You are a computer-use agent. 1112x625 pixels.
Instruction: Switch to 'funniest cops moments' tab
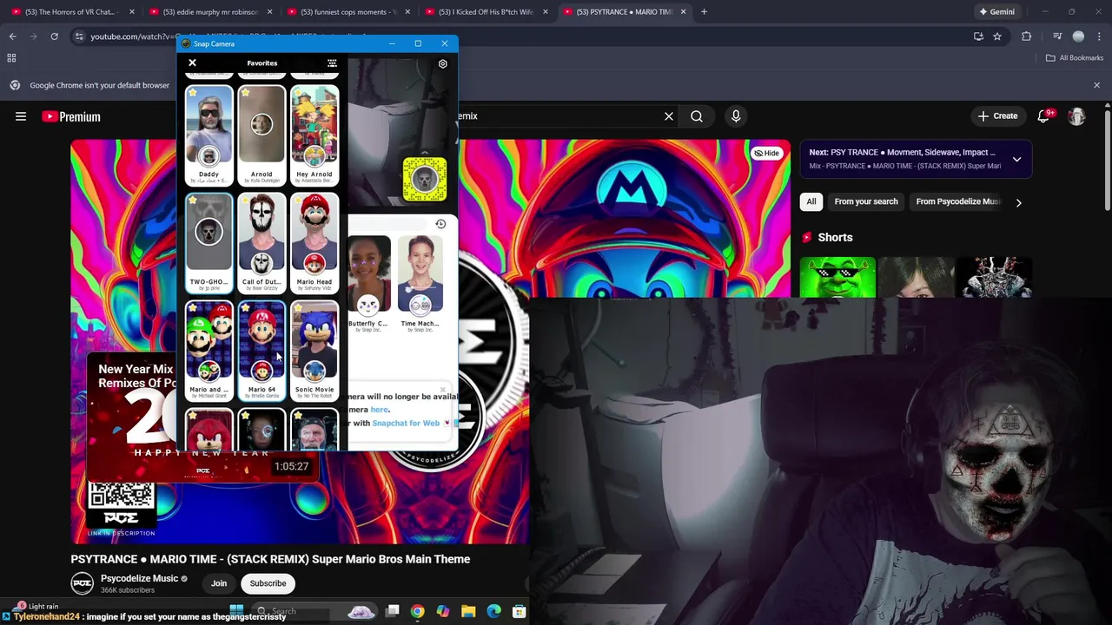tap(347, 12)
